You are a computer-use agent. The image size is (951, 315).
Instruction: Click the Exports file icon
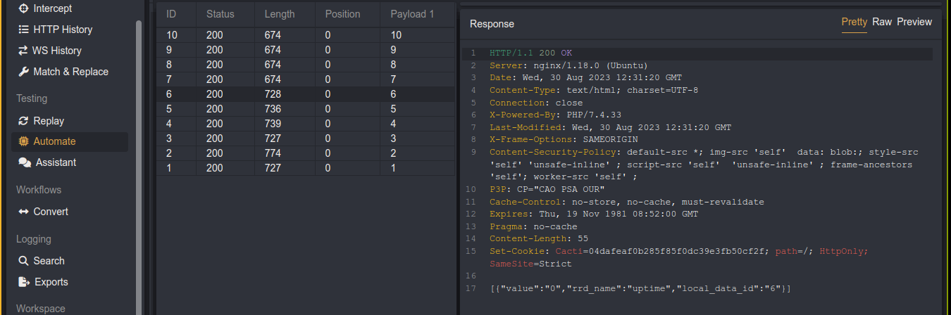tap(23, 282)
